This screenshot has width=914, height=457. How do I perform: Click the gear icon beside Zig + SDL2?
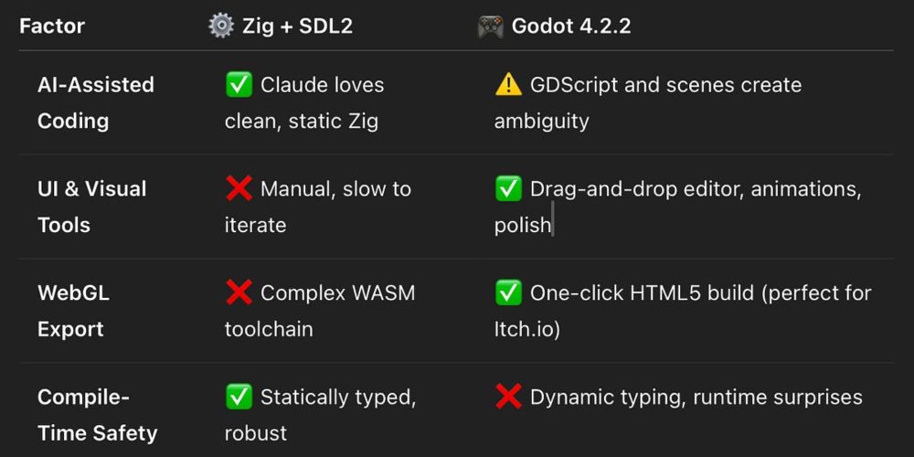click(x=221, y=26)
